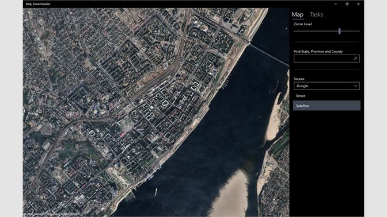387x217 pixels.
Task: Click the satellite map view of the city
Action: 156,112
